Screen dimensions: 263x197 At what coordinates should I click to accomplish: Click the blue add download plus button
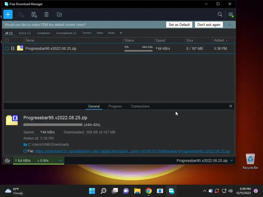click(x=8, y=14)
